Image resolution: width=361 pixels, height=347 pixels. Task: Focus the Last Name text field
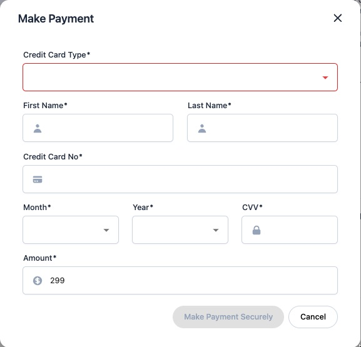coord(263,128)
